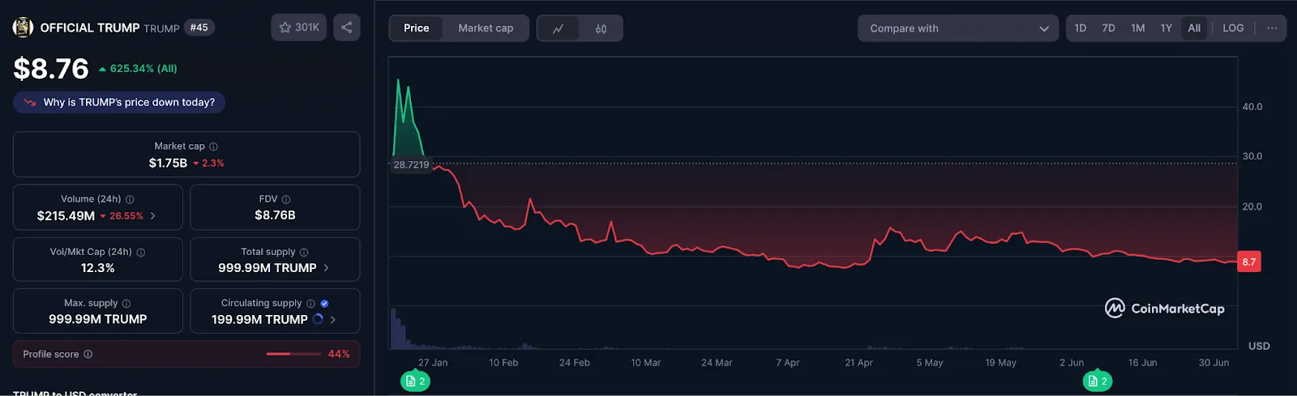Click the Profile score info icon
The height and width of the screenshot is (396, 1297).
click(88, 354)
